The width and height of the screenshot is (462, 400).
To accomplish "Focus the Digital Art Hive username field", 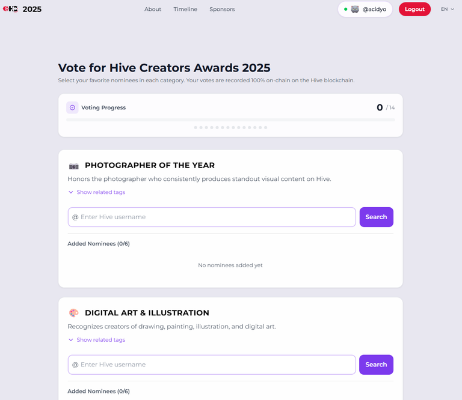I will pyautogui.click(x=212, y=365).
